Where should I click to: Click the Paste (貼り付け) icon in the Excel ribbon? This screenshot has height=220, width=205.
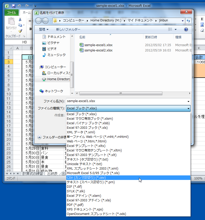[x=11, y=21]
